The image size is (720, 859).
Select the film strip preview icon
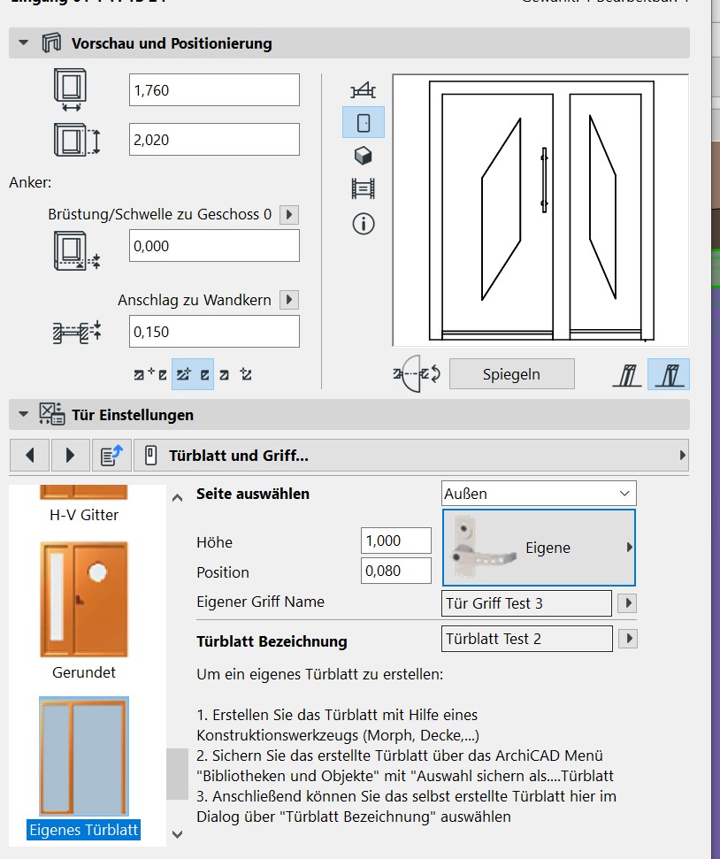363,188
